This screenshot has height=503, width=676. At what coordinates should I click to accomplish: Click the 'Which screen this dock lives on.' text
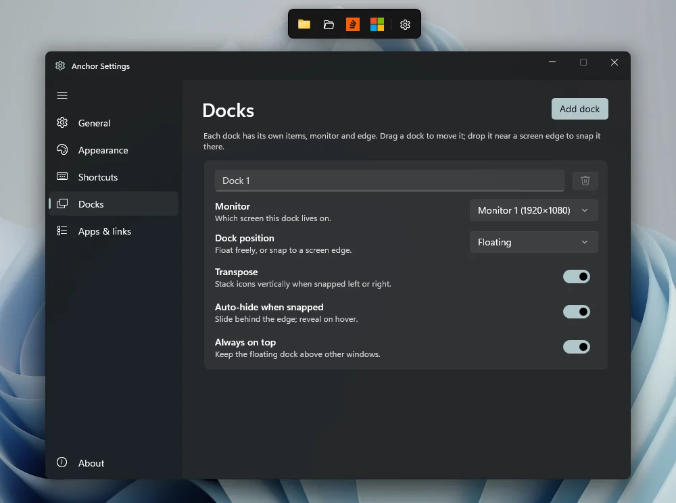pos(273,218)
